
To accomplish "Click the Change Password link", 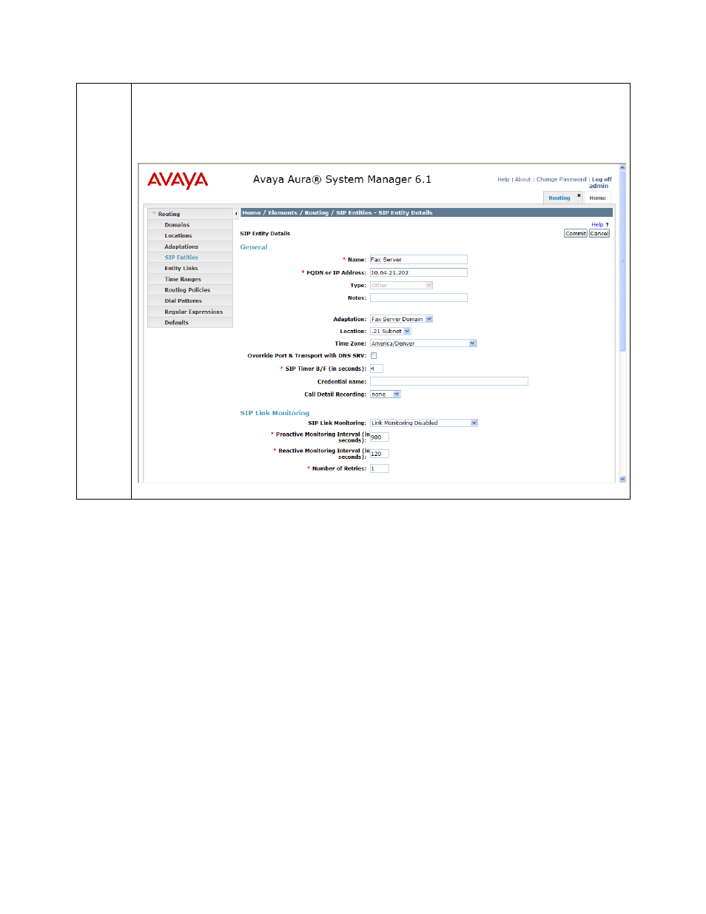I will point(561,179).
